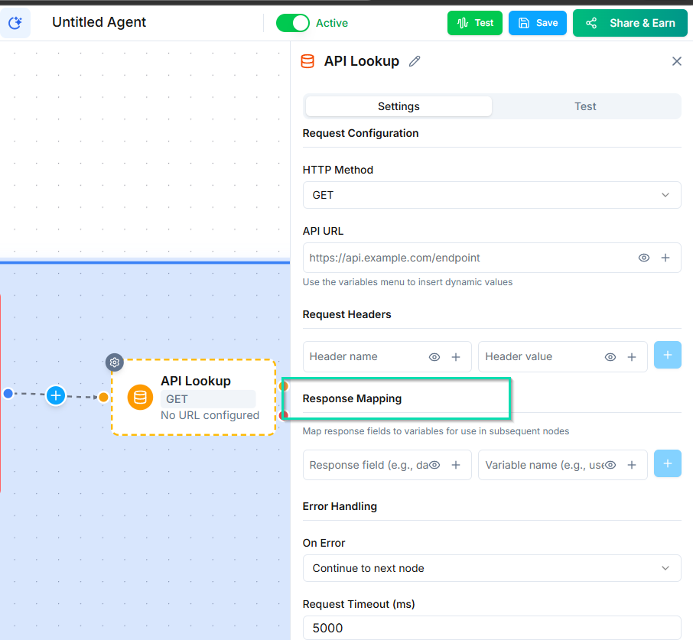Screen dimensions: 693x640
Task: Switch to the Test tab
Action: (585, 106)
